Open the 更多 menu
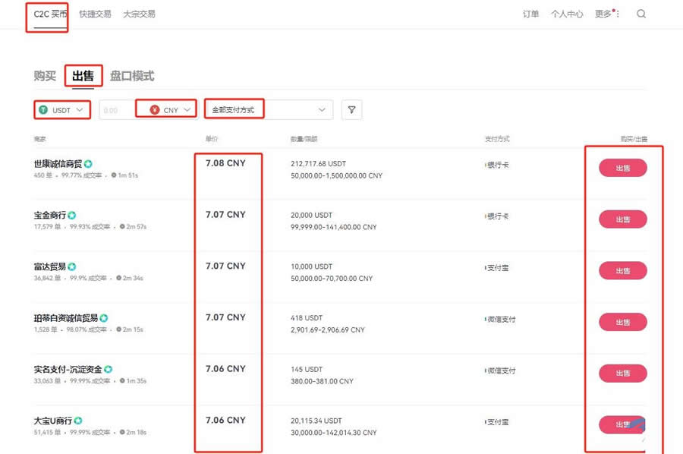 [606, 14]
